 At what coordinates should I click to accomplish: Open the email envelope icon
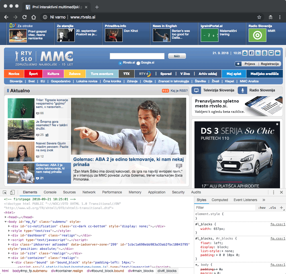tap(278, 53)
